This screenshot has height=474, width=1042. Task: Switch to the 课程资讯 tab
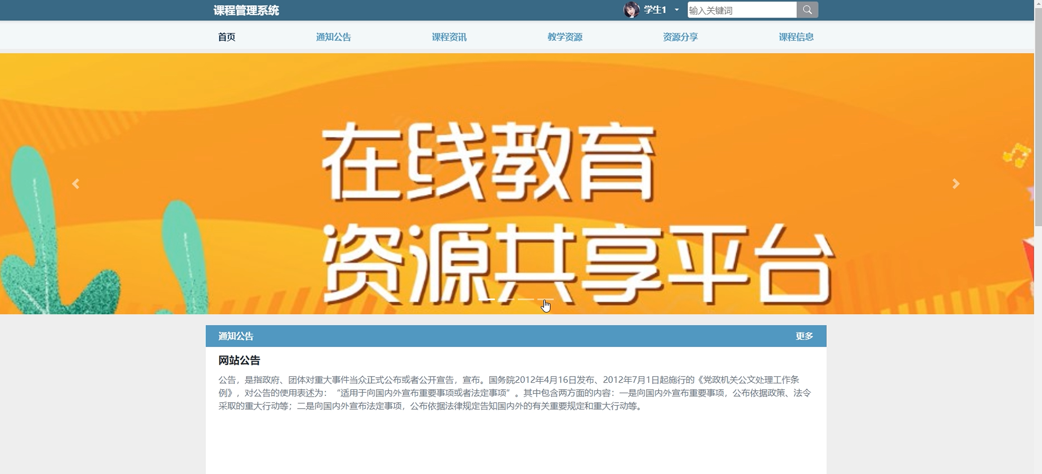449,37
